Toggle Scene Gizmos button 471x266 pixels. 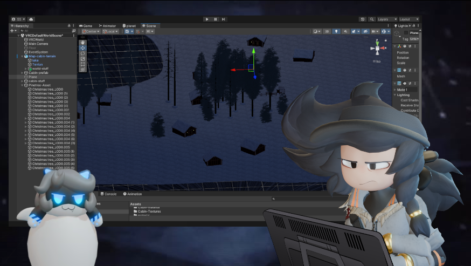(384, 31)
